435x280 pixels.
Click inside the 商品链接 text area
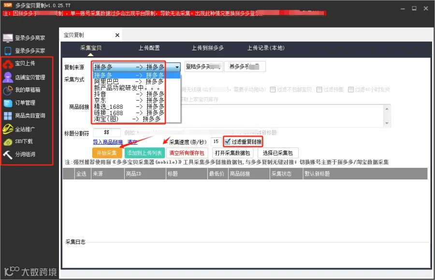coord(282,116)
